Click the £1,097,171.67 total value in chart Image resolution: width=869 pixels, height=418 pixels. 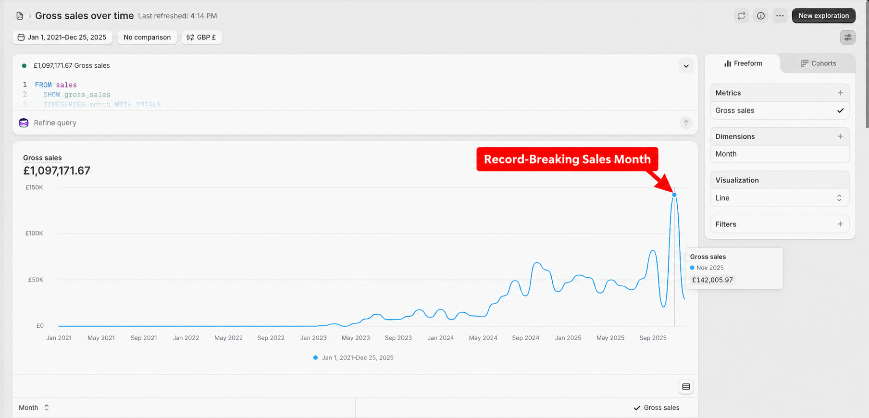tap(57, 171)
